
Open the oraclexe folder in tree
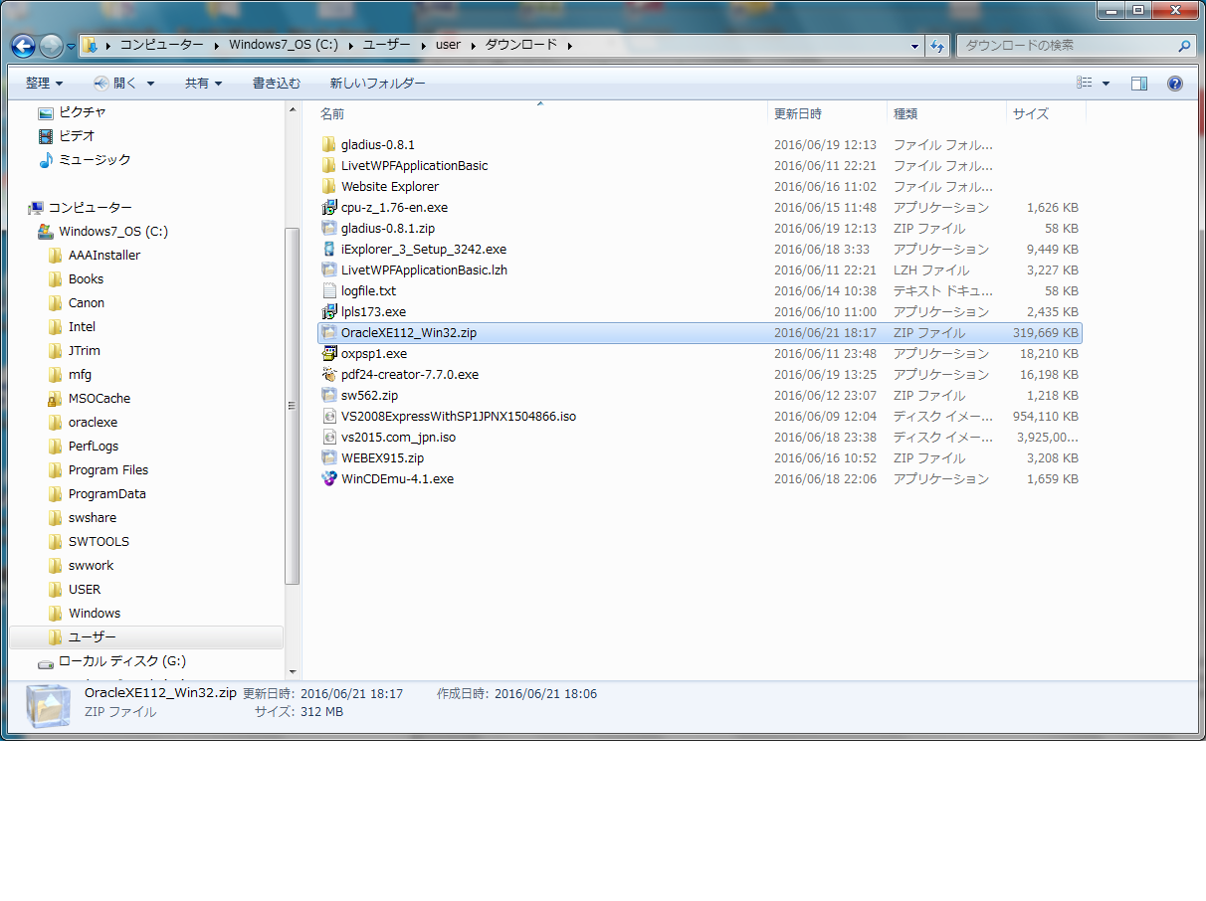(93, 422)
